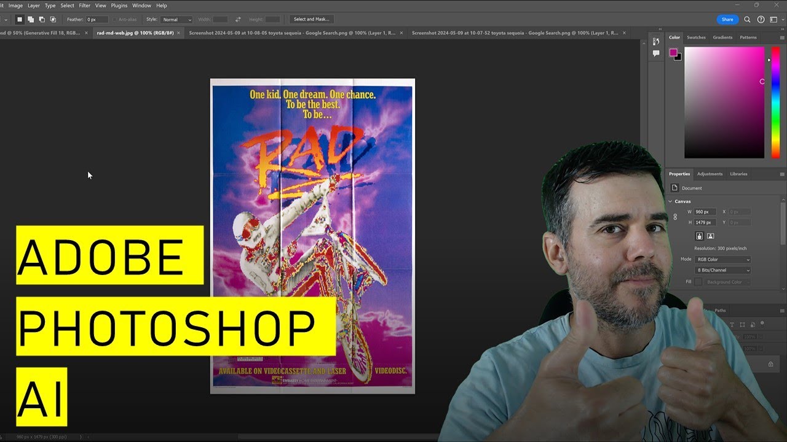Open the Fill Background Color dropdown
787x442 pixels.
tap(728, 282)
